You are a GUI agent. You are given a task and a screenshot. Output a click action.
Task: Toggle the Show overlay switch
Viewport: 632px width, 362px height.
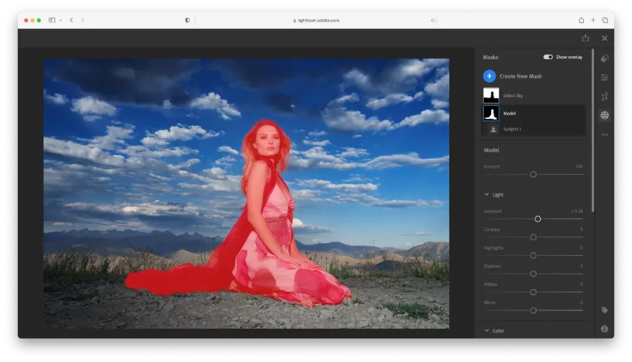548,57
